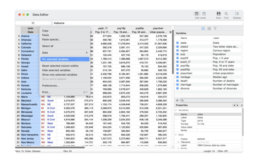This screenshot has height=163, width=259.
Task: Switch to Edit mode icon in toolbar
Action: 197,14
